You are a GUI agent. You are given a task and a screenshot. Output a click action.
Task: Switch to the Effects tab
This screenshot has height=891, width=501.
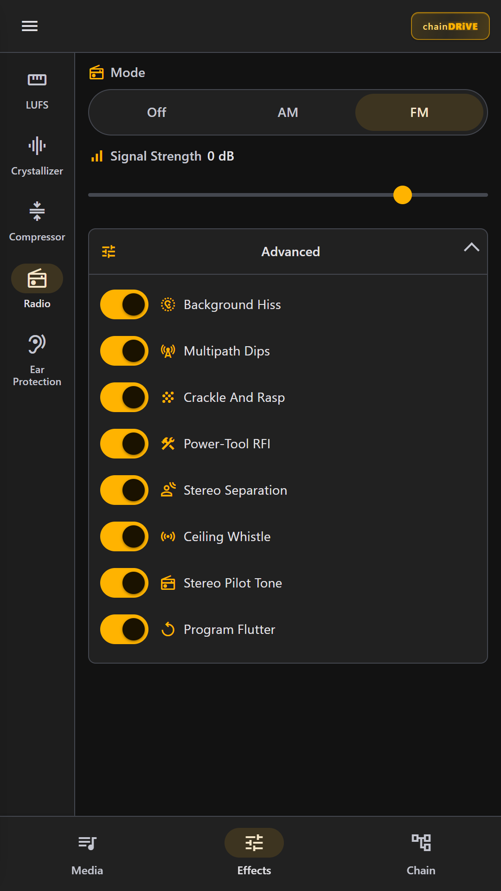click(x=254, y=854)
